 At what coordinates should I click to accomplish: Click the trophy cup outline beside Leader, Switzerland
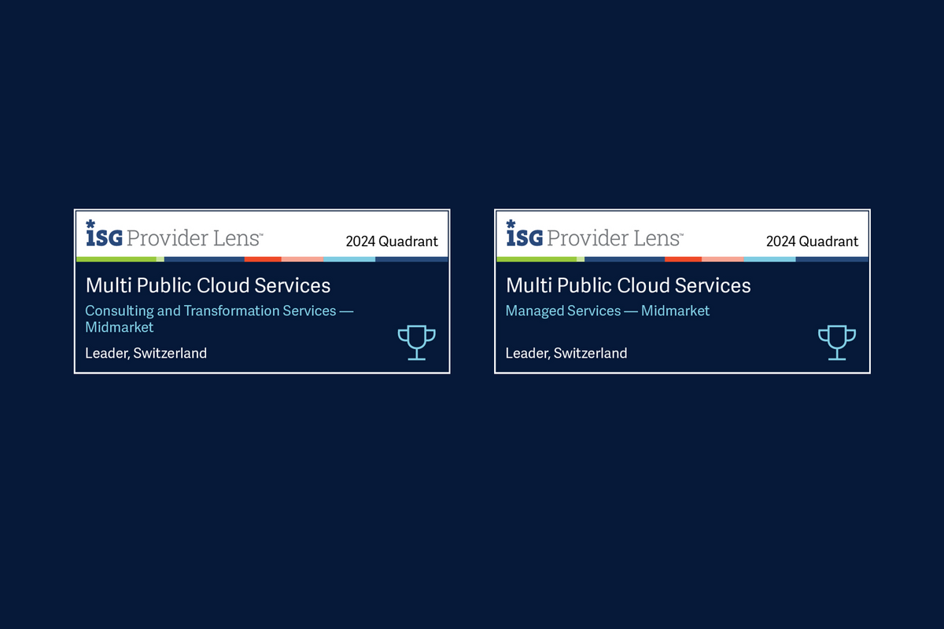[x=416, y=342]
